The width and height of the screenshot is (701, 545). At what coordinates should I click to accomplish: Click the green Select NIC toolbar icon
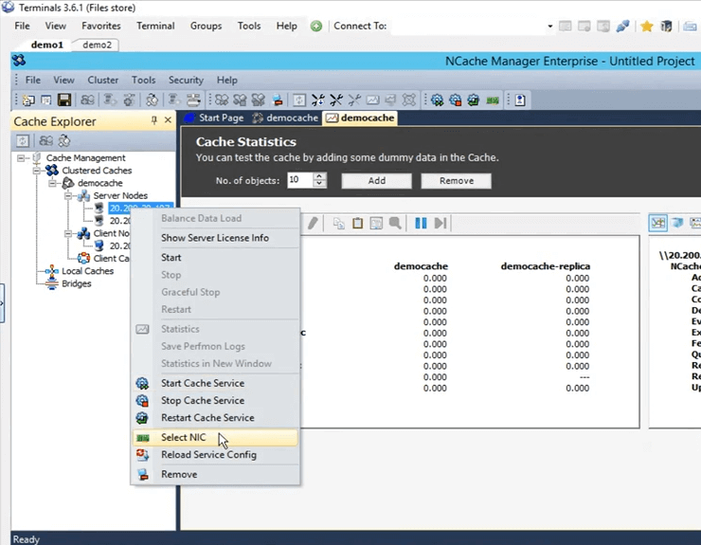(x=493, y=100)
